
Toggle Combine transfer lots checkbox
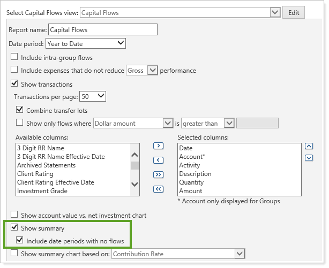(20, 110)
